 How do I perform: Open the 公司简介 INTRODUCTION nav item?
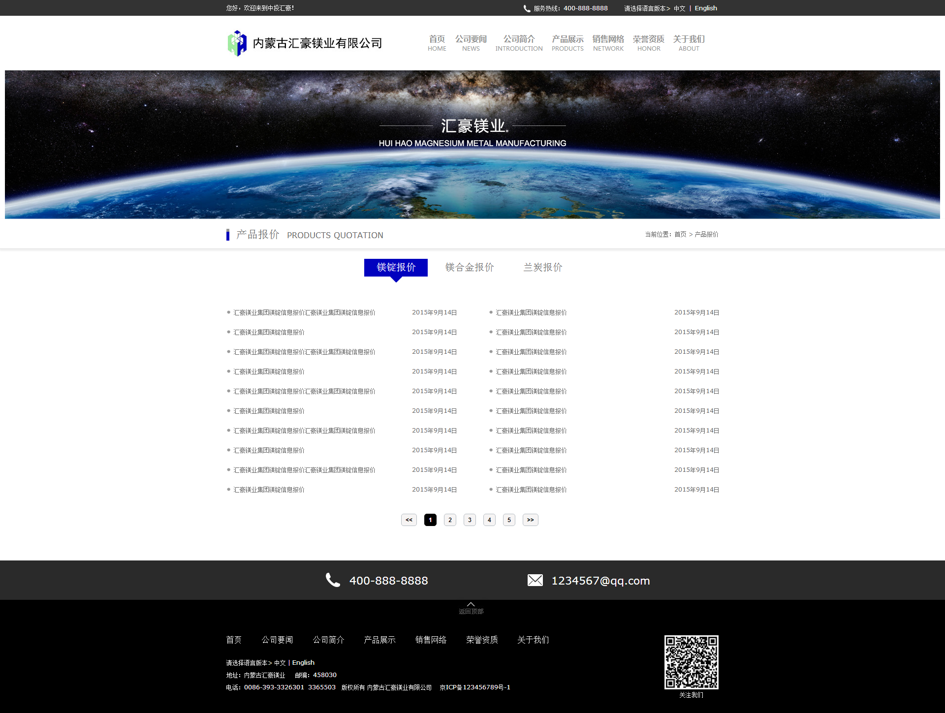519,43
